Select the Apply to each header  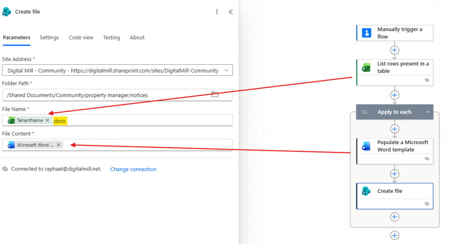coord(394,112)
